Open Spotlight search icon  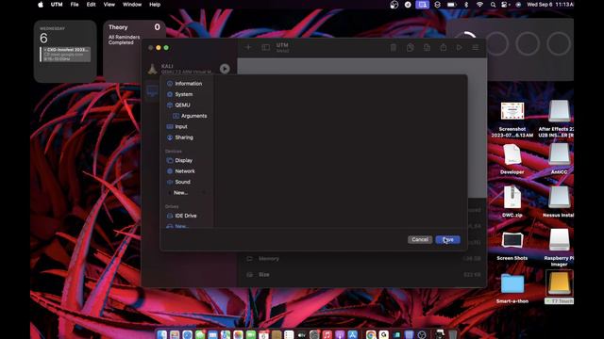(493, 5)
